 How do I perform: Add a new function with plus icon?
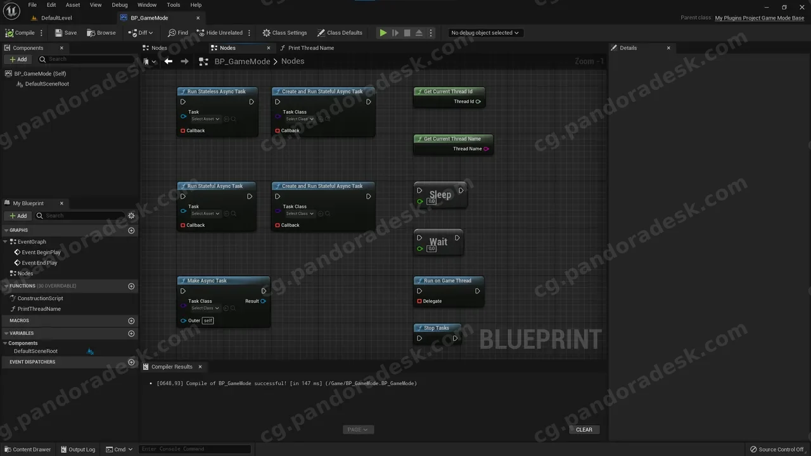point(131,286)
